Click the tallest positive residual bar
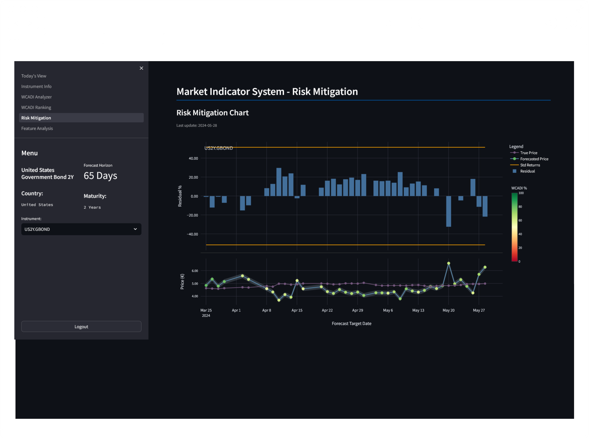Screen dimensions: 589x439 279,182
